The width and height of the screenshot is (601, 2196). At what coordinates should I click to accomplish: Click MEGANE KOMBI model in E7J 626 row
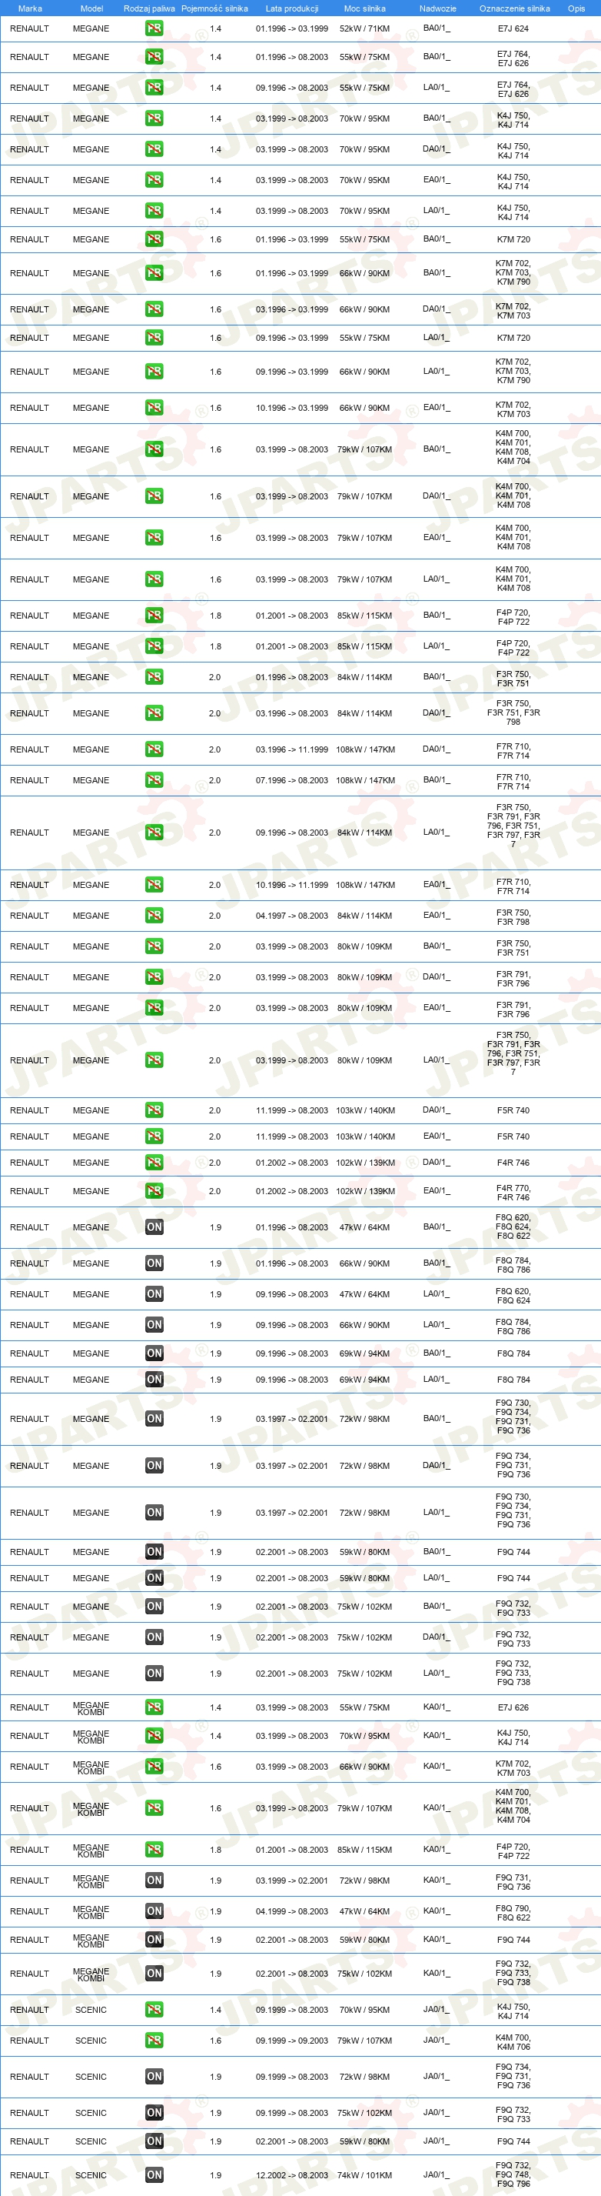point(91,1708)
